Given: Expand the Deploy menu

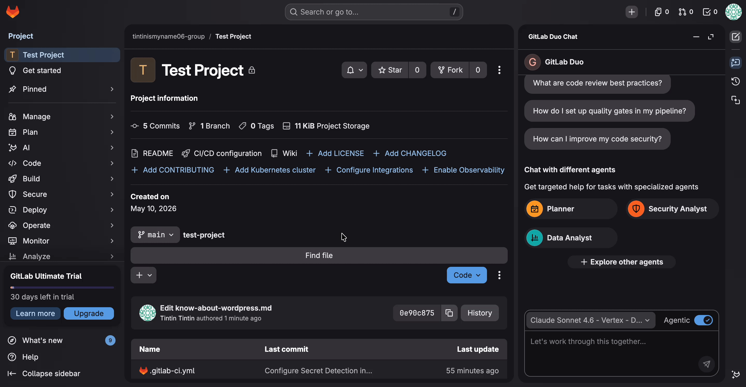Looking at the screenshot, I should (62, 210).
